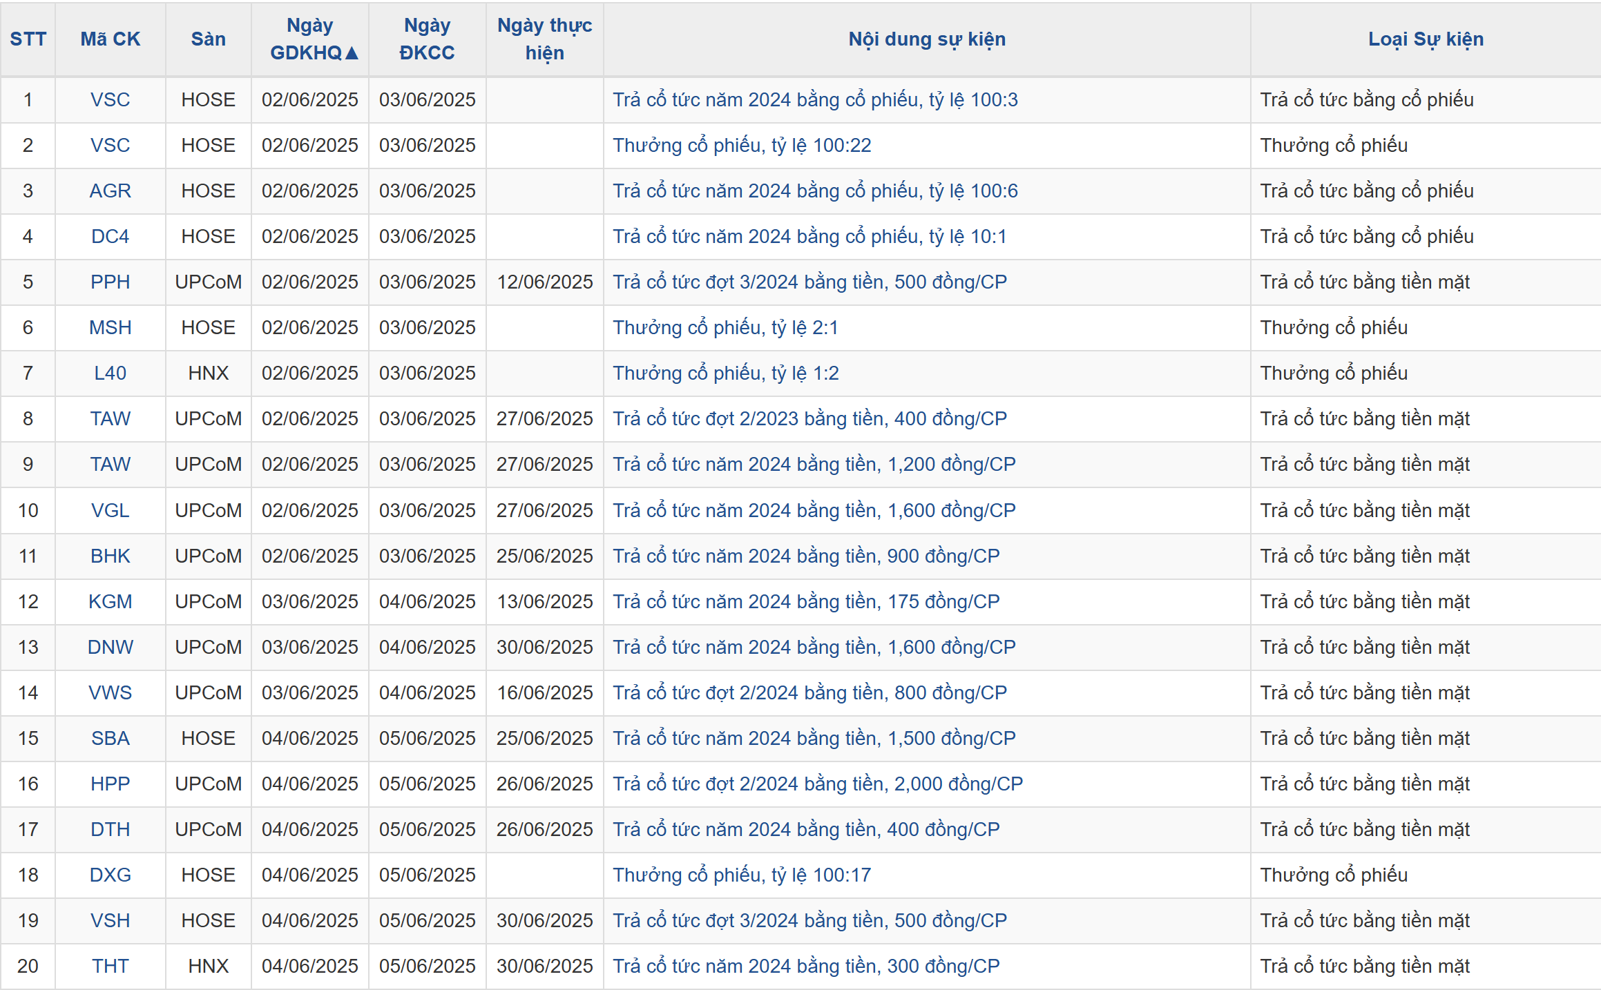
Task: Select 26/06/2025 date in HPP row
Action: (x=544, y=784)
